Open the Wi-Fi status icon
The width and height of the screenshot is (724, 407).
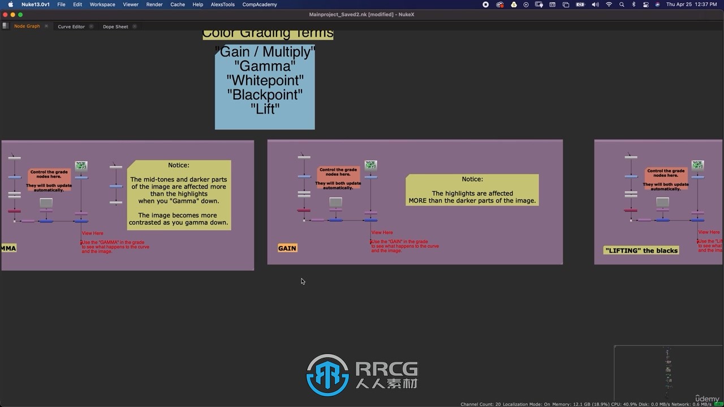tap(609, 5)
